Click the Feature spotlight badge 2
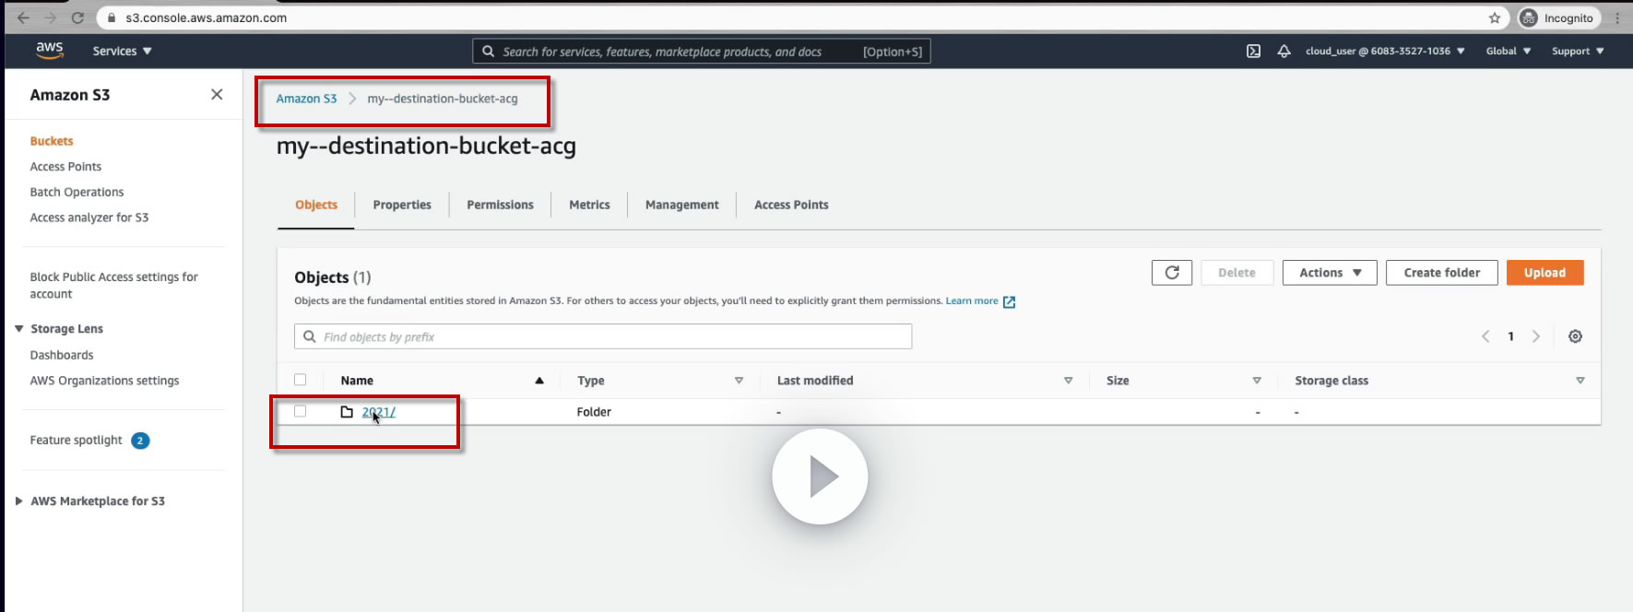This screenshot has height=612, width=1633. [140, 441]
